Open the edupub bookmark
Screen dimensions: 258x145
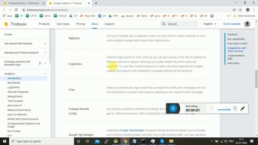pos(127,16)
